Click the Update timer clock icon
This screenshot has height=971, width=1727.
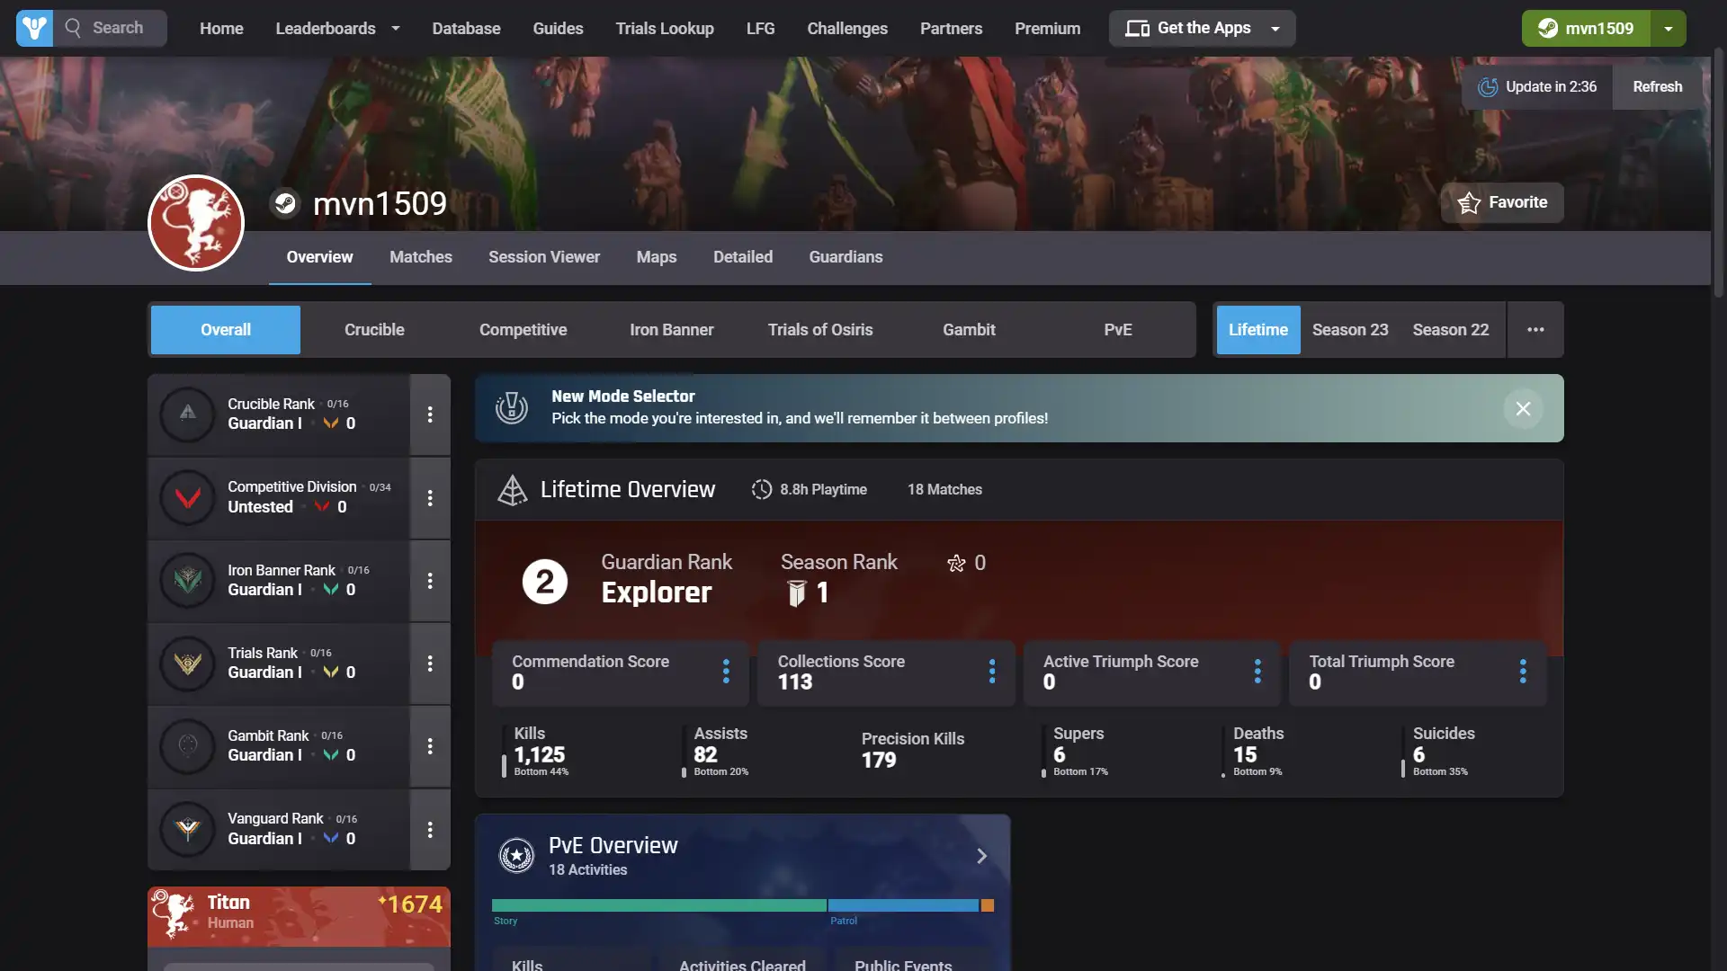click(x=1488, y=87)
